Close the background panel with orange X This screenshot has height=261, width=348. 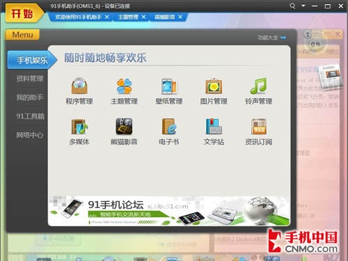tap(338, 34)
